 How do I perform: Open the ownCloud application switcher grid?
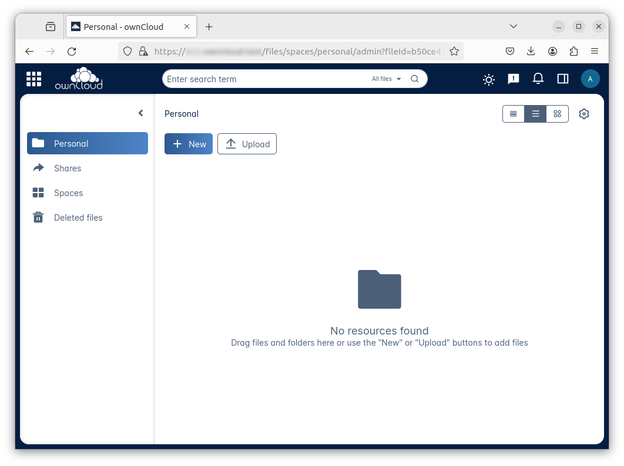point(33,79)
